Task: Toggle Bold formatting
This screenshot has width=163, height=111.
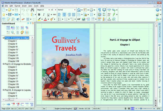Action: 39,15
